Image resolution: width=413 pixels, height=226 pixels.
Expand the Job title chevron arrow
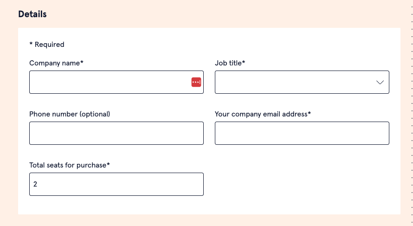pyautogui.click(x=380, y=82)
